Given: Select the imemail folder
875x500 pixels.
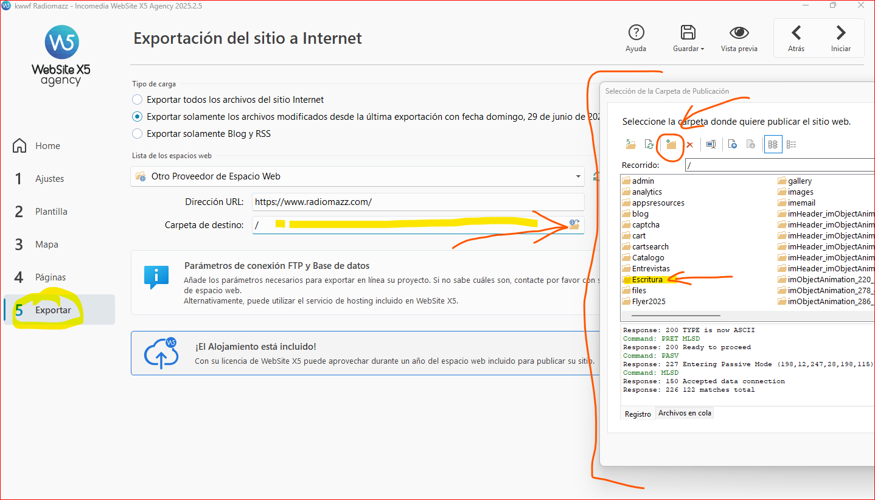Looking at the screenshot, I should coord(797,203).
